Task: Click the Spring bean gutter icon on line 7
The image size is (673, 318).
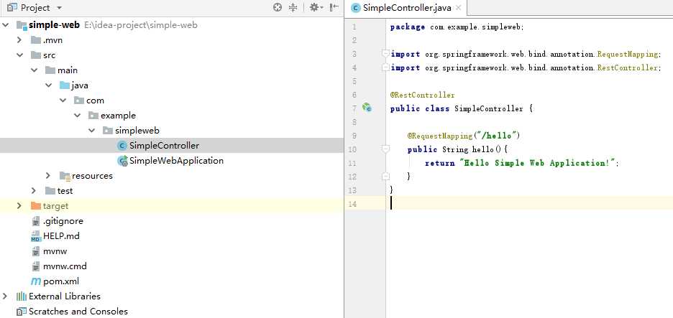Action: [x=367, y=108]
